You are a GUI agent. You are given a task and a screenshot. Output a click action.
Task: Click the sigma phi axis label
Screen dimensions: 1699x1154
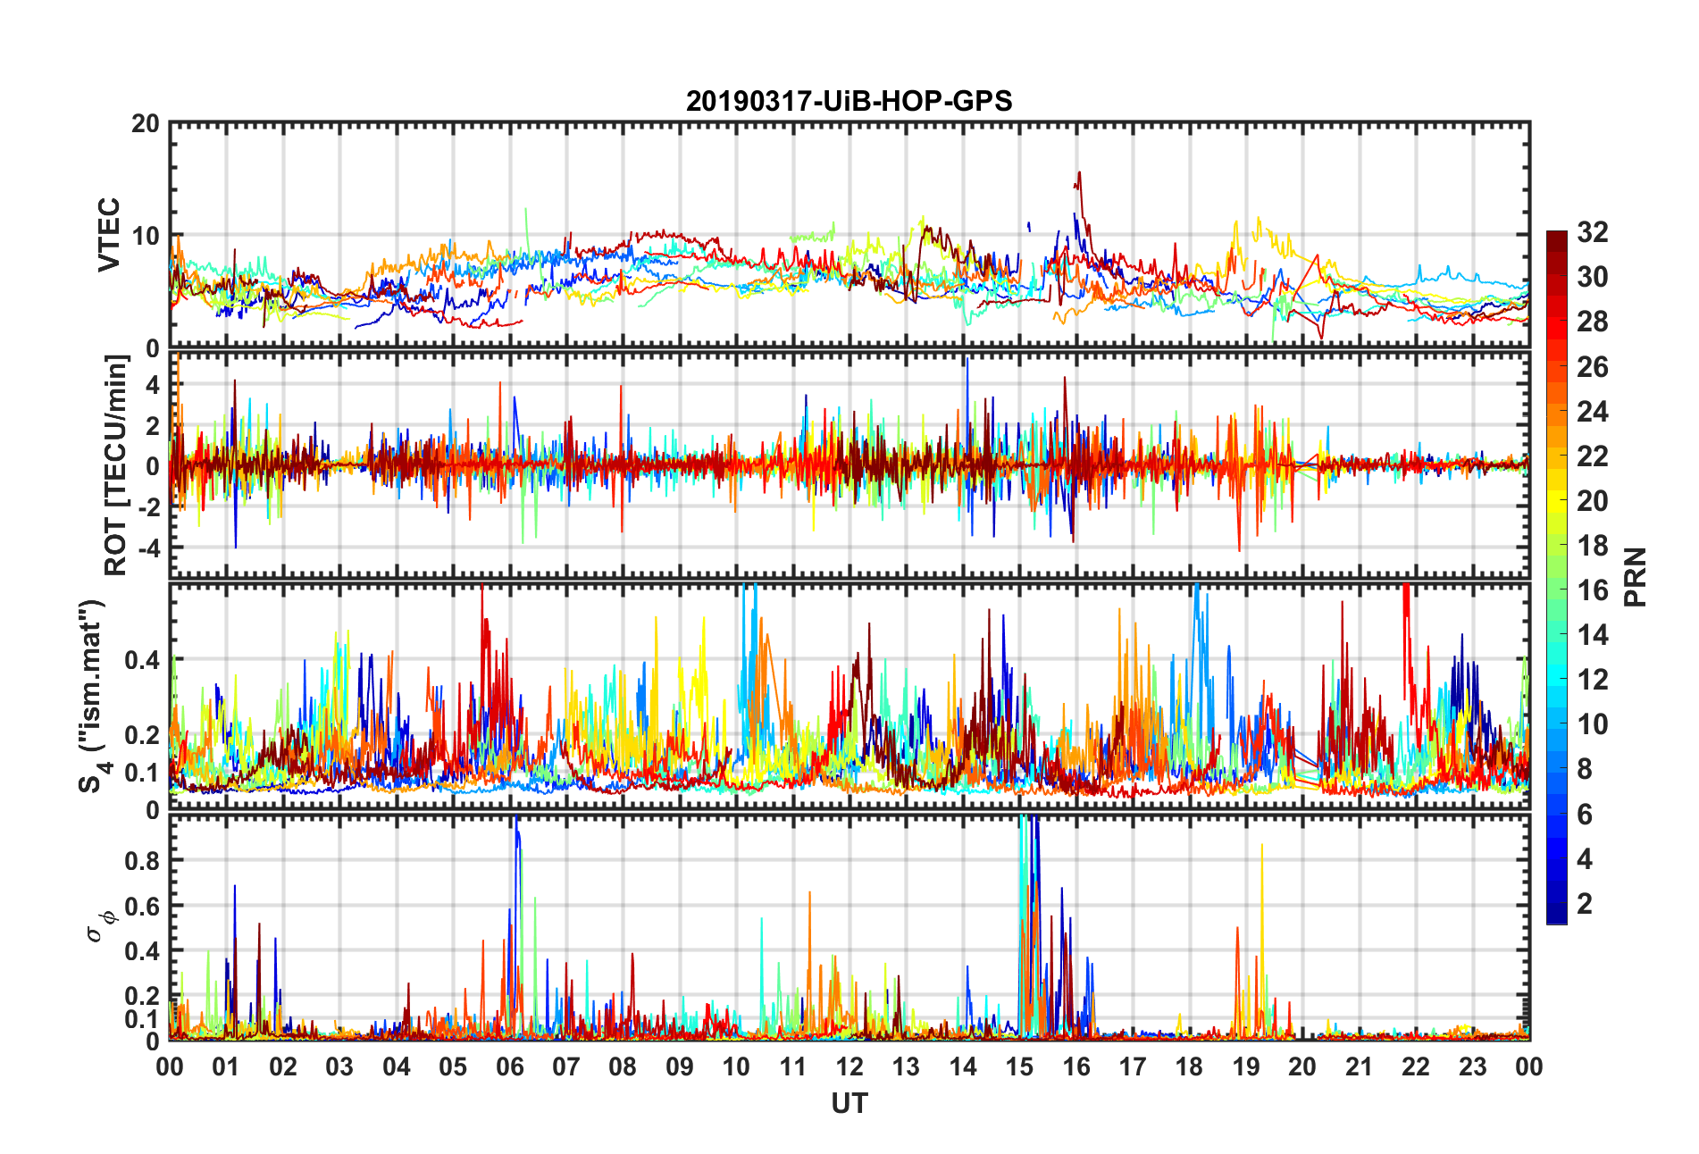coord(100,926)
